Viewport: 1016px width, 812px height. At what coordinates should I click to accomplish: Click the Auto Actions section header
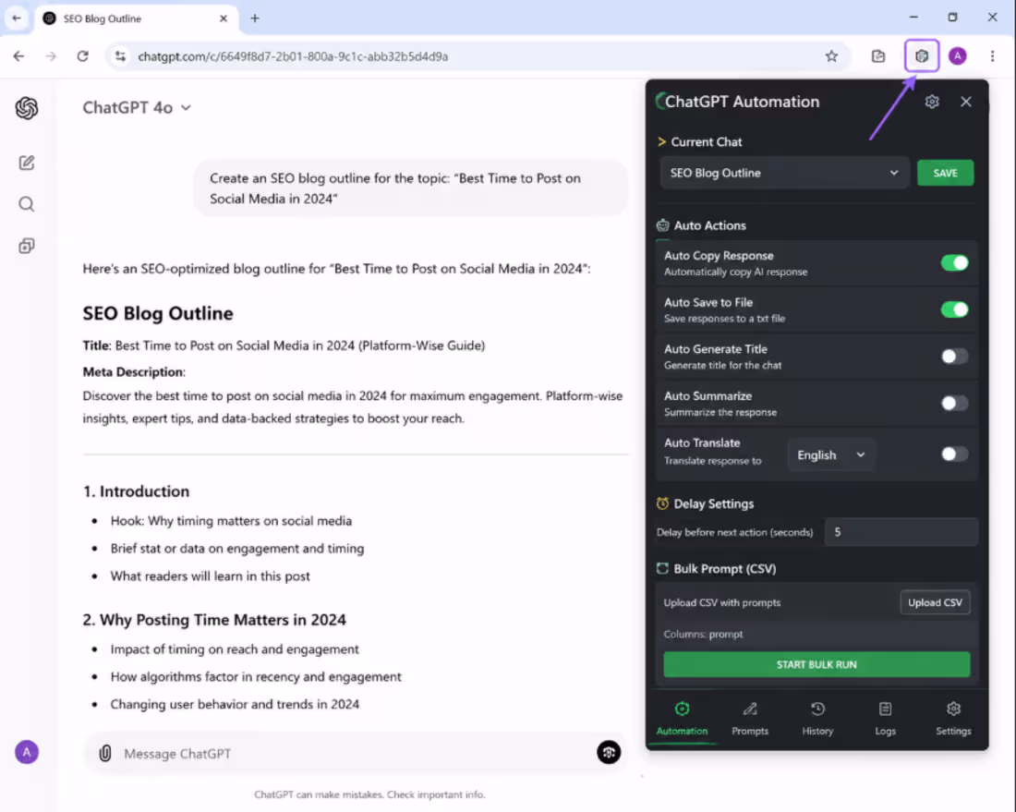point(701,225)
